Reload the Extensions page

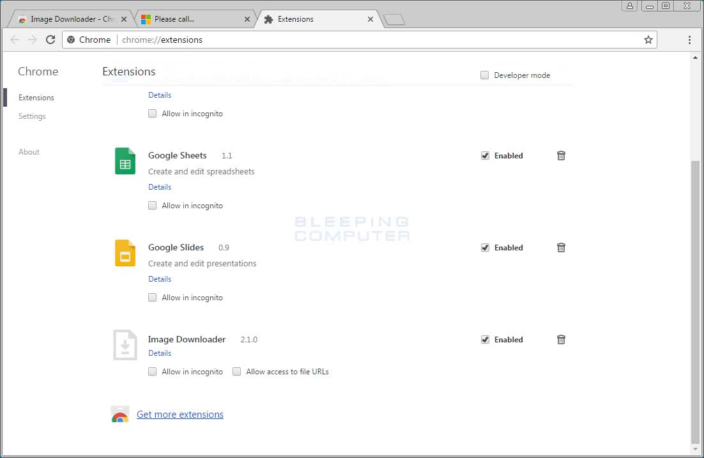50,39
